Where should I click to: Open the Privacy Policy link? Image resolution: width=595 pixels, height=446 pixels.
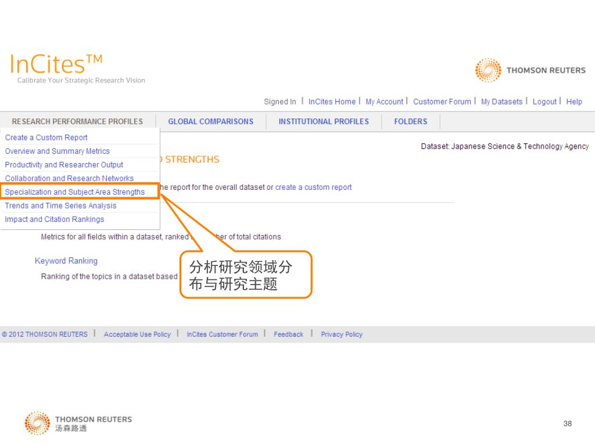coord(342,334)
